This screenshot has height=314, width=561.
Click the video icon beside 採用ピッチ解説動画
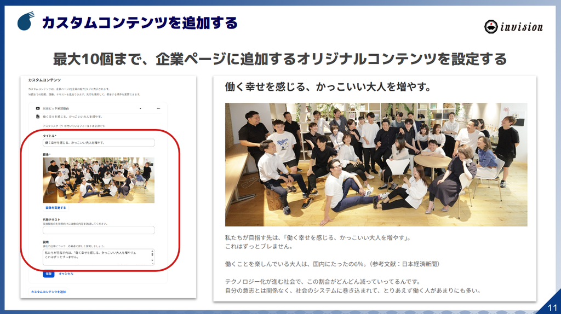coord(38,108)
